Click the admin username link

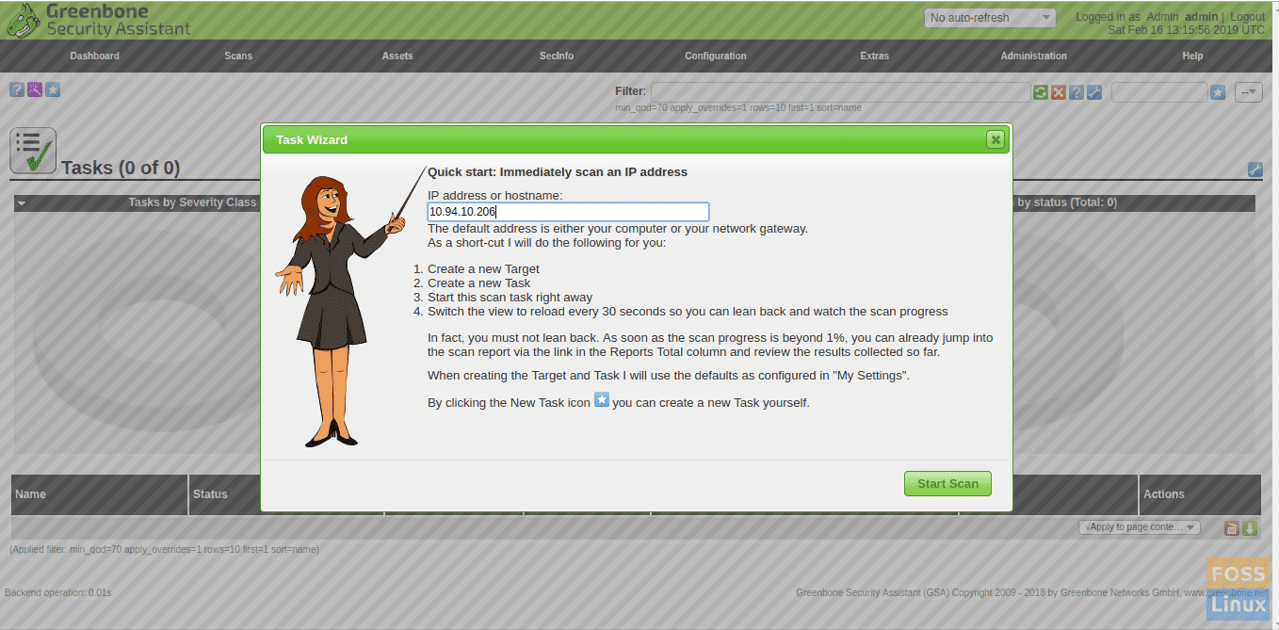click(x=1202, y=17)
